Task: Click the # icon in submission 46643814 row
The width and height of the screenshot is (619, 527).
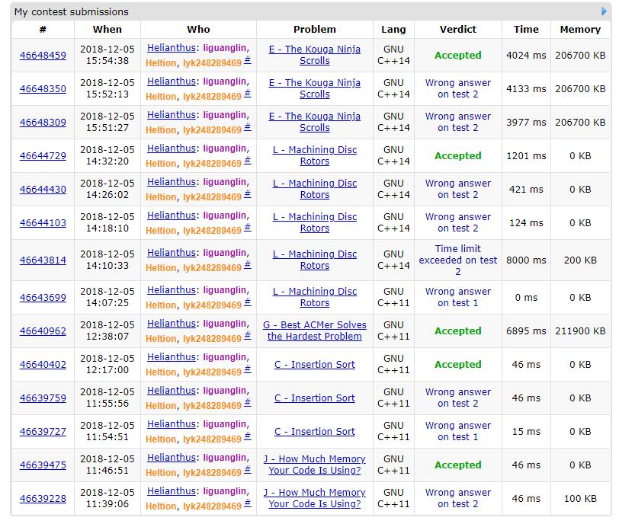Action: click(247, 266)
